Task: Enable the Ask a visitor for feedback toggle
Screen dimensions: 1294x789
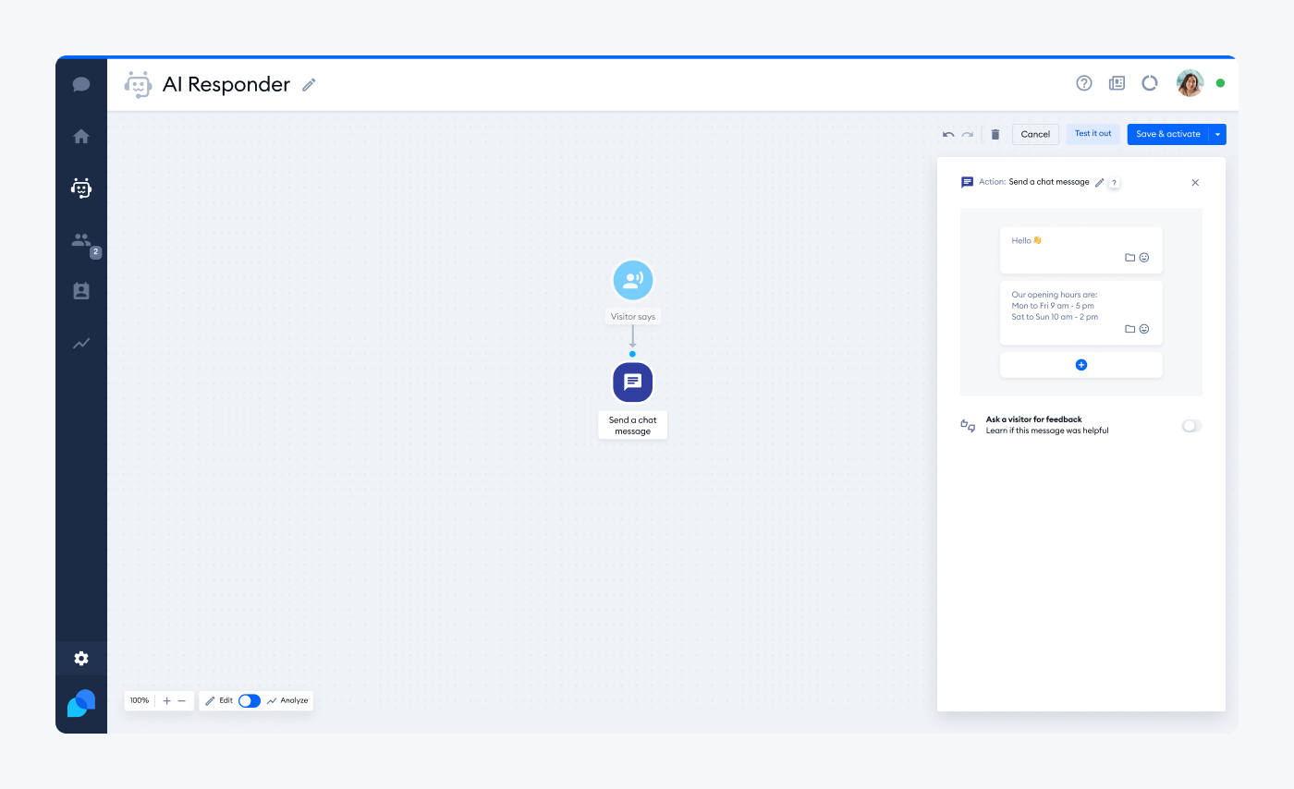Action: 1191,425
